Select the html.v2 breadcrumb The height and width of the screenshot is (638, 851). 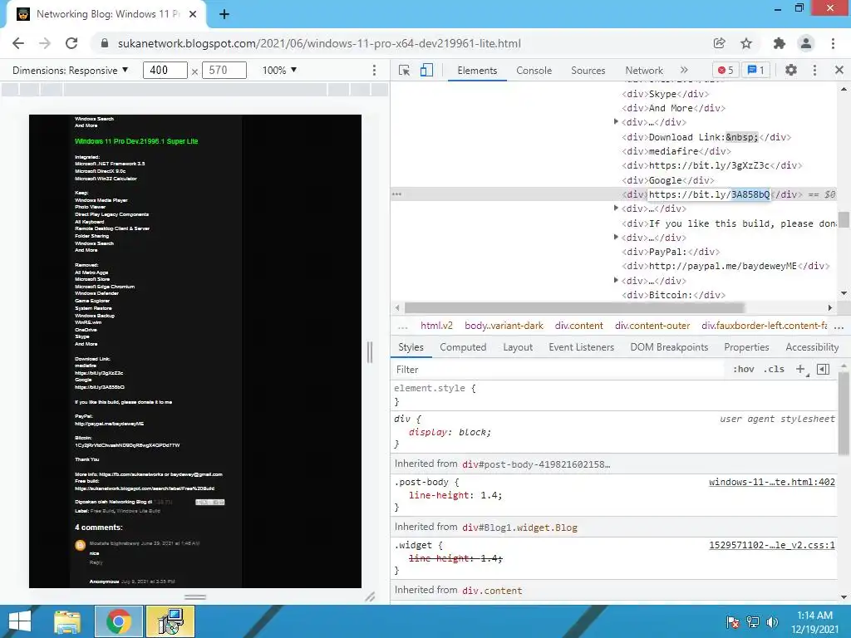coord(436,326)
